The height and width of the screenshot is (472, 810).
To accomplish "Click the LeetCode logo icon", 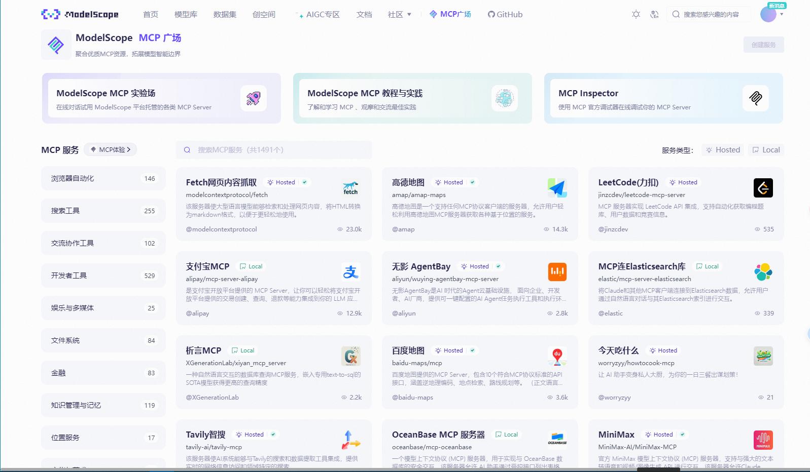I will pos(763,188).
